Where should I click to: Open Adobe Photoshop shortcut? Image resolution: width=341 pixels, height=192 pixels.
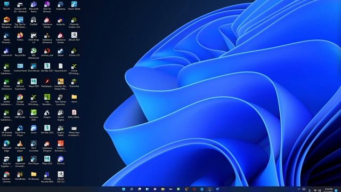pos(6,38)
